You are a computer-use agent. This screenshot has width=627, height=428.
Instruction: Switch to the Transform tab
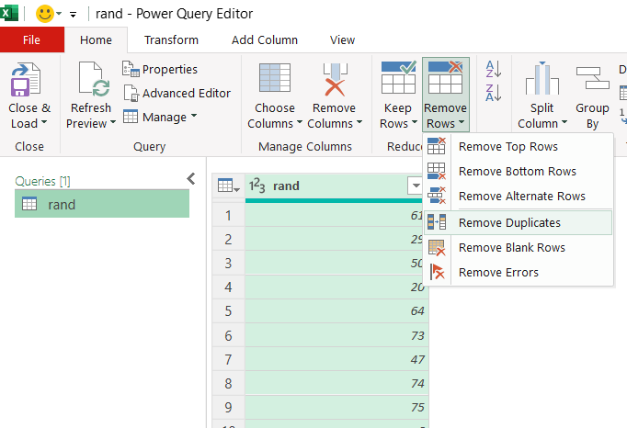point(171,39)
